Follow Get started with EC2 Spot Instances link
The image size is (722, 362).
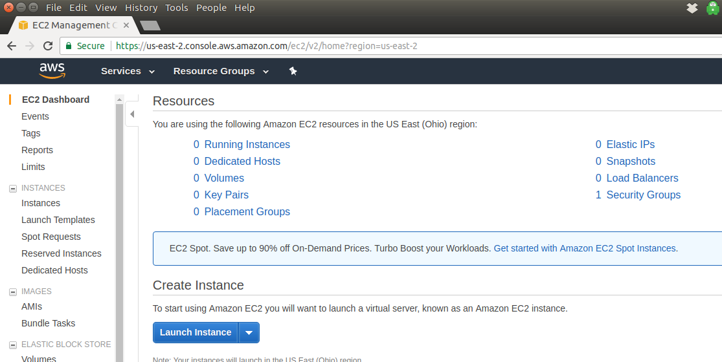[x=585, y=248]
